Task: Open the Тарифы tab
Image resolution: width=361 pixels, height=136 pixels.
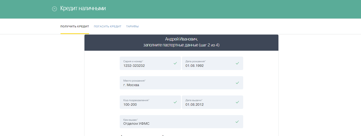Action: [132, 27]
